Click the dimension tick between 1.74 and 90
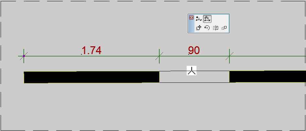 point(159,56)
